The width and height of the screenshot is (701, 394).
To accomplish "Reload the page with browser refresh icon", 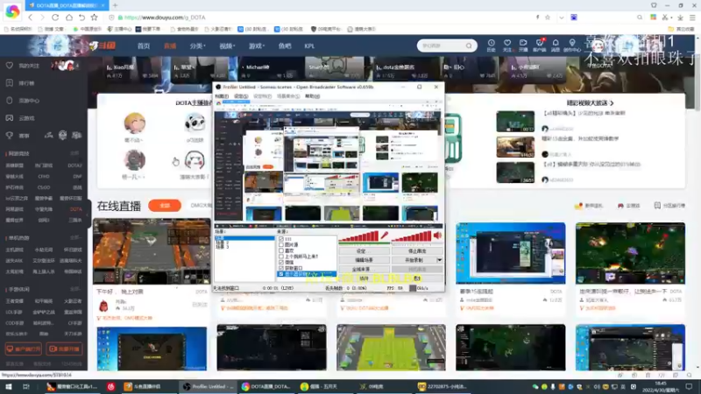I will (55, 18).
